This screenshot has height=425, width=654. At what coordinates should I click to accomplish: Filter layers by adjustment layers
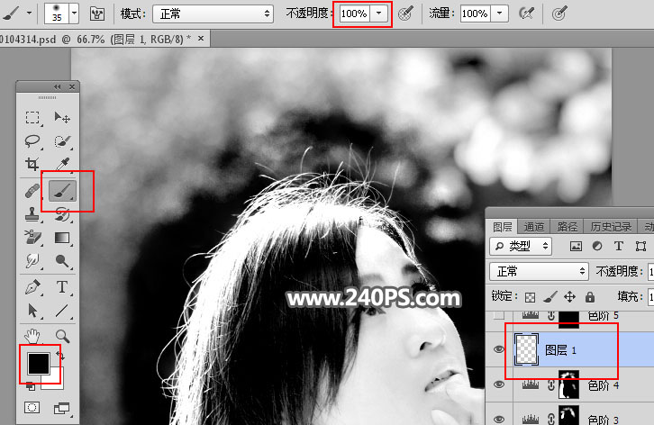point(597,247)
